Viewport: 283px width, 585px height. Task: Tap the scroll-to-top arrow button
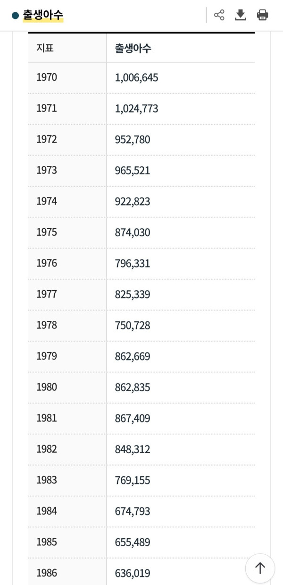[x=260, y=568]
